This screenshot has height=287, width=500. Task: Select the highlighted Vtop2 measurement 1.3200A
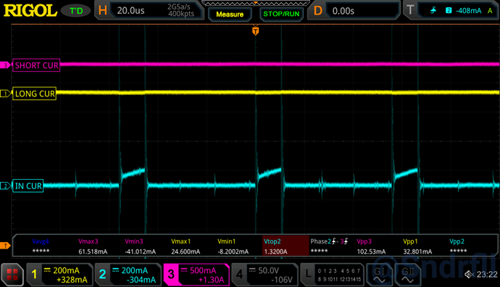286,246
